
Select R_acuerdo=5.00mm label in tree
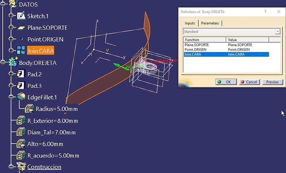pos(53,156)
